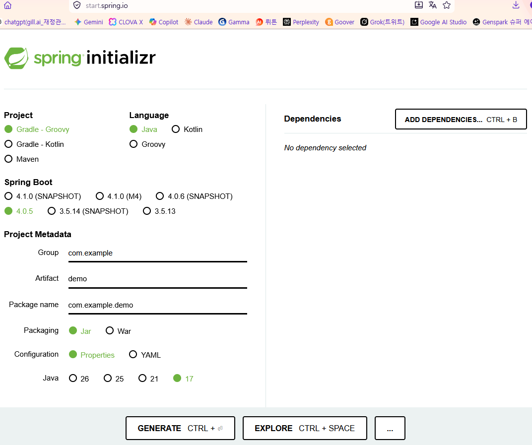Open the Google AI Studio bookmark

(438, 22)
